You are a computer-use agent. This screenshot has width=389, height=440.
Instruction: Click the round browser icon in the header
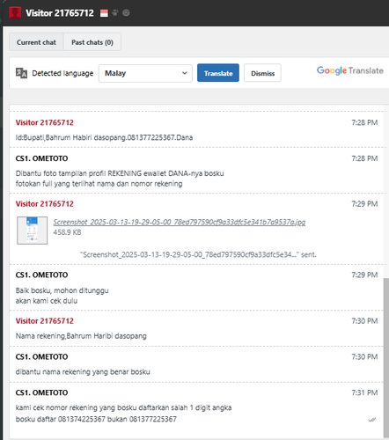[x=126, y=13]
